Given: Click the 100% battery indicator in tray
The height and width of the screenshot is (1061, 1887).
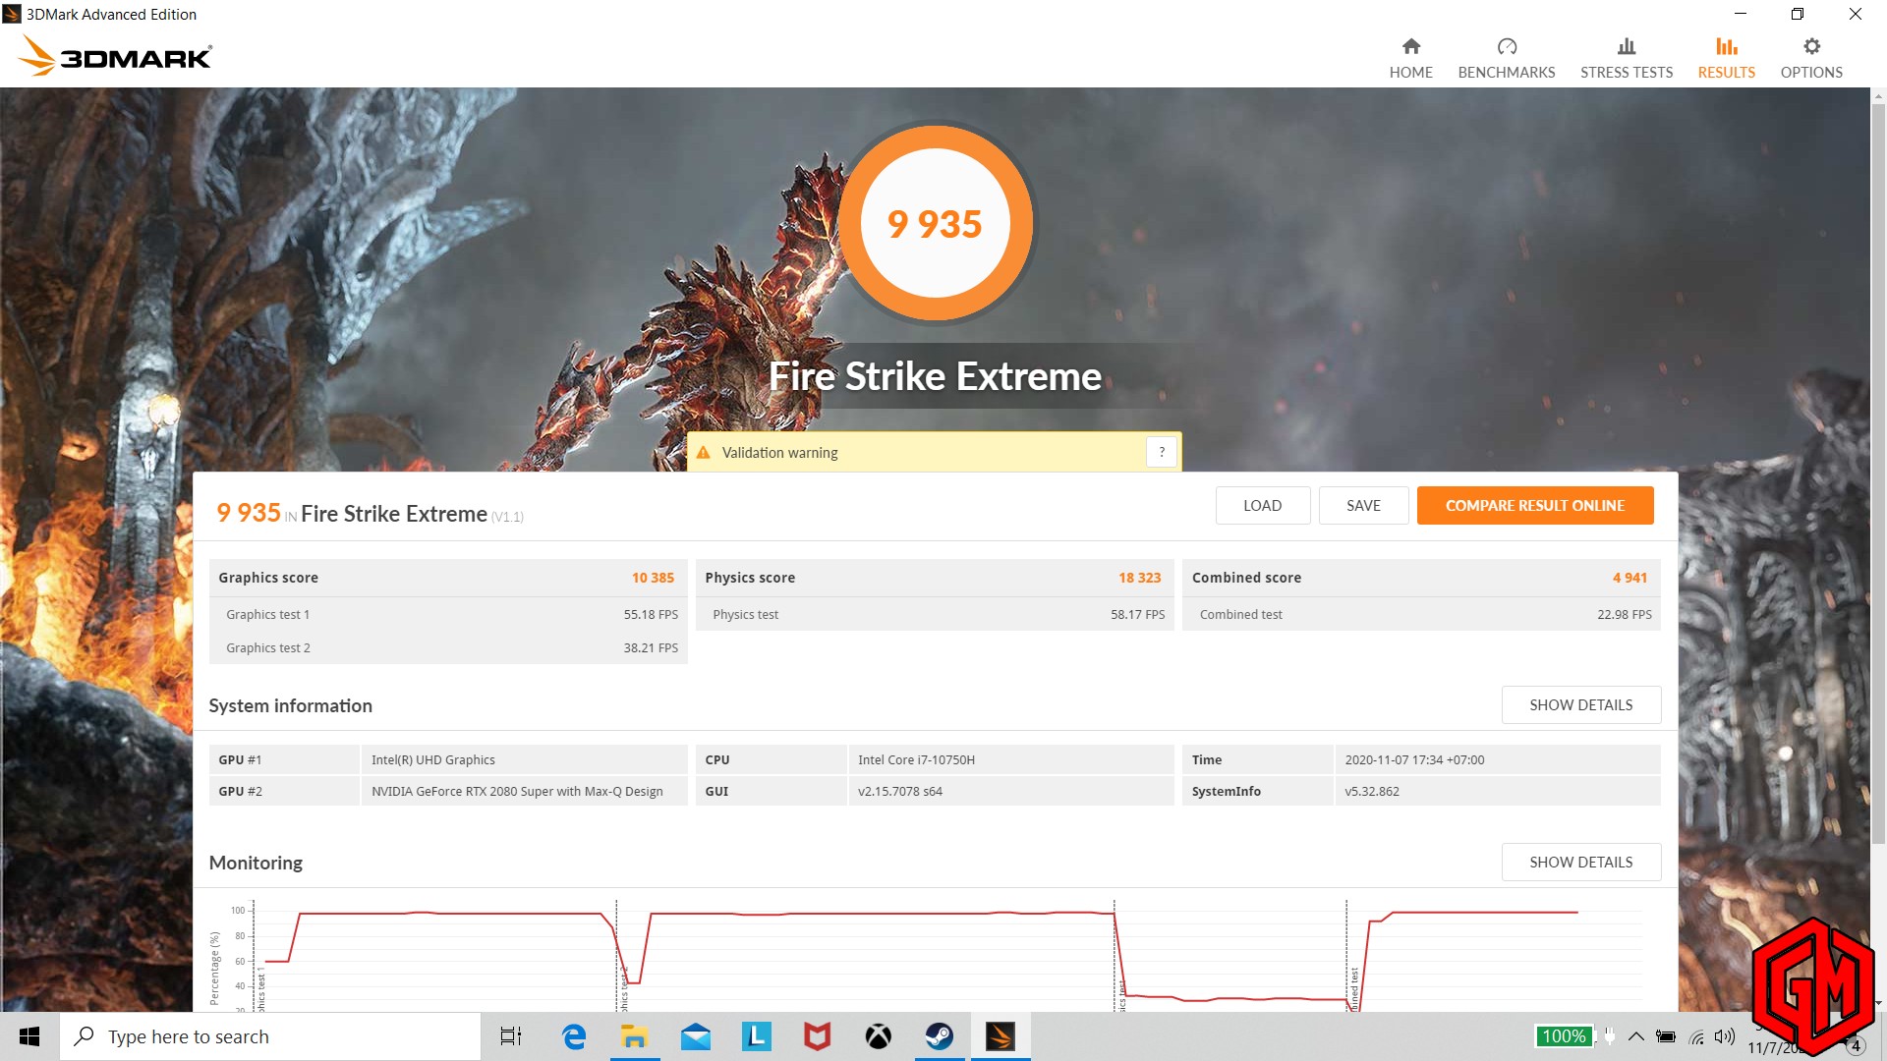Looking at the screenshot, I should pyautogui.click(x=1564, y=1036).
